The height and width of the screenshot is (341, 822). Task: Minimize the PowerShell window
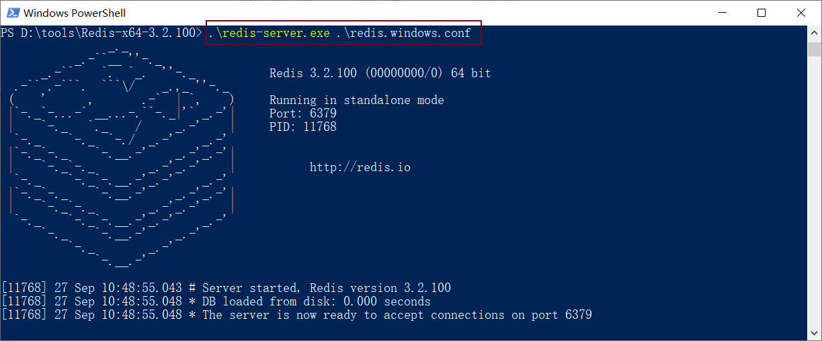(x=723, y=13)
